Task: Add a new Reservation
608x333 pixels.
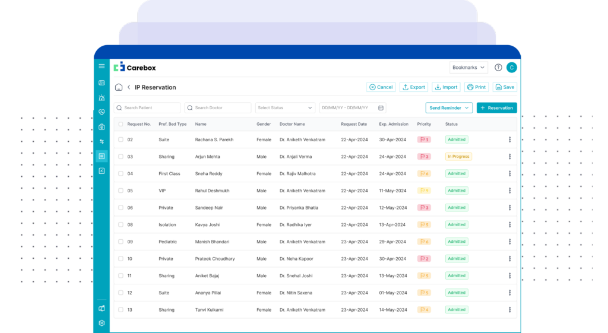Action: [x=496, y=108]
